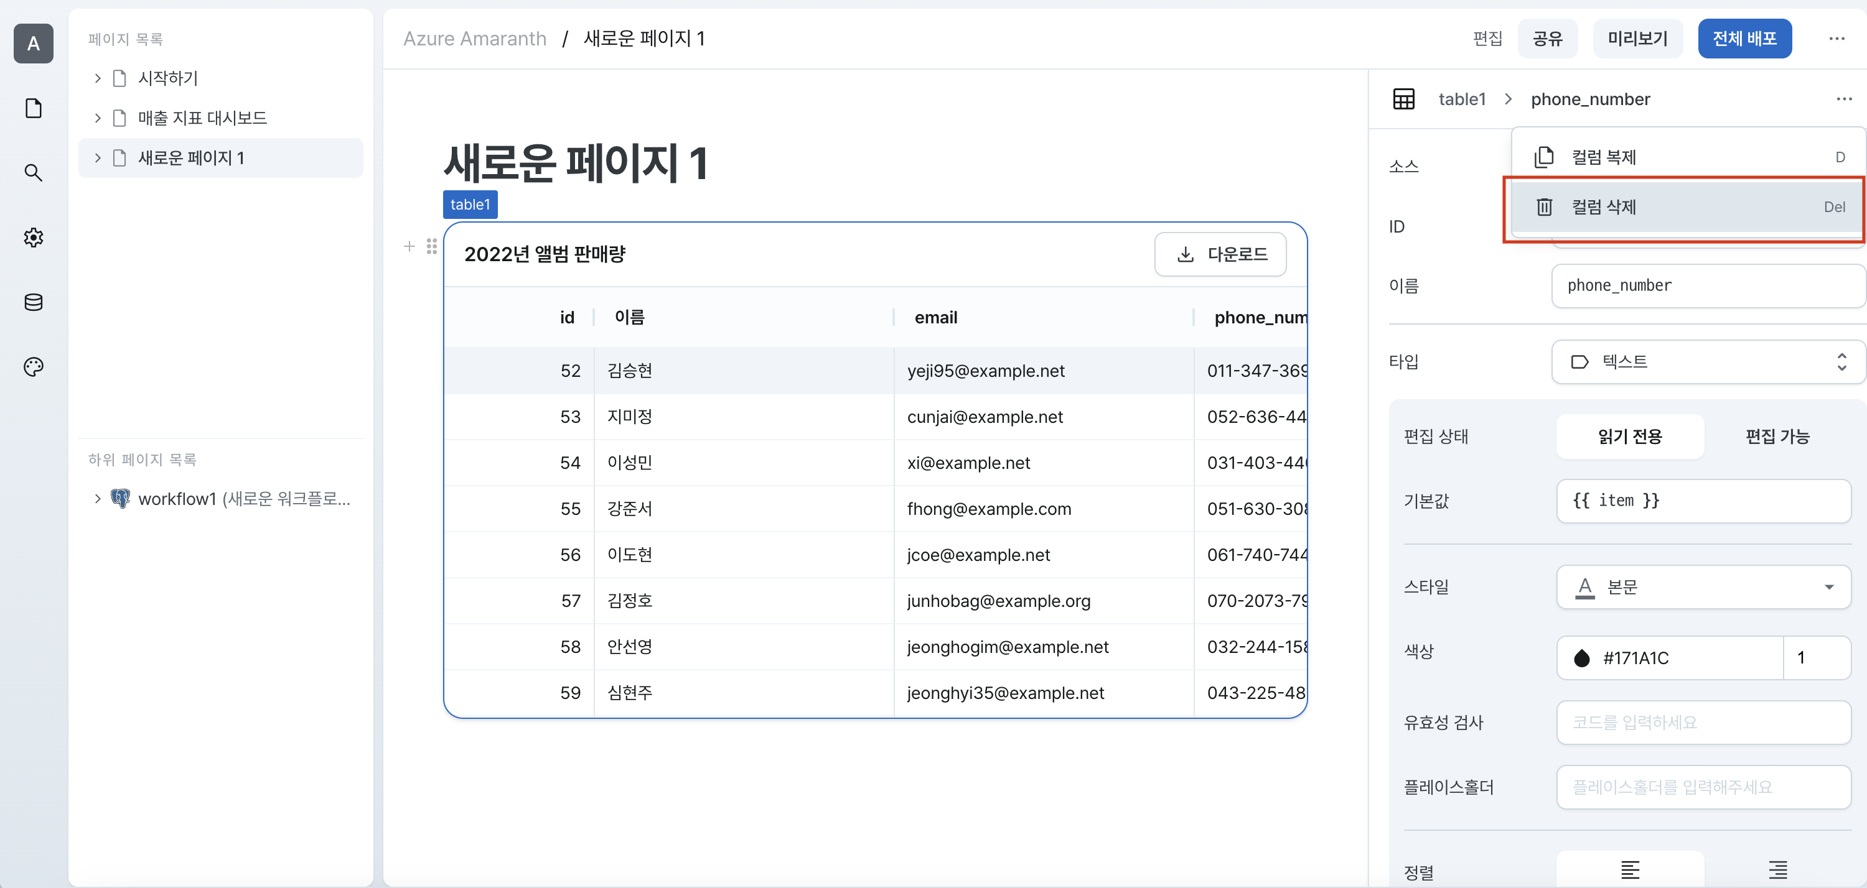Click the drag handle dots beside the table
This screenshot has height=888, width=1867.
coord(432,246)
